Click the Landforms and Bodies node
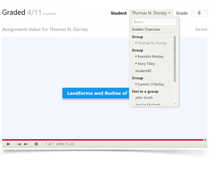 coord(96,93)
